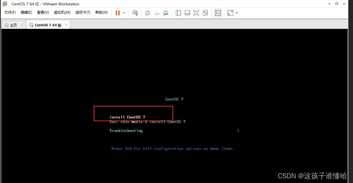
Task: Open the 查看(V) menu
Action: click(43, 13)
